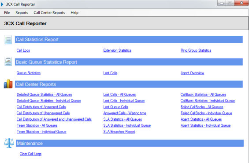Click the Call Center Reports section header
249x163 pixels.
129,84
